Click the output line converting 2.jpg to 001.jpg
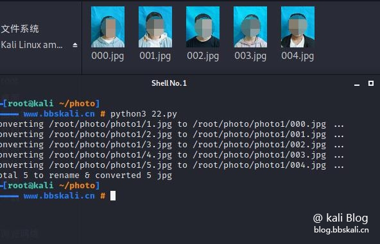The height and width of the screenshot is (244, 380). (x=171, y=134)
